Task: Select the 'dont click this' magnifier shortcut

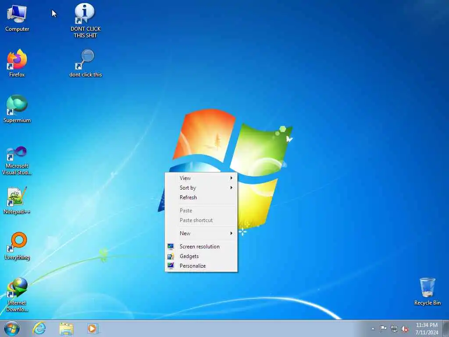Action: (x=86, y=63)
